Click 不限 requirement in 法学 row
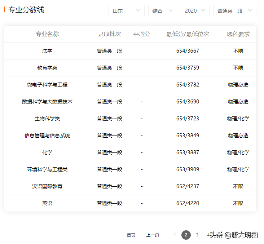This screenshot has width=264, height=244. [x=238, y=51]
